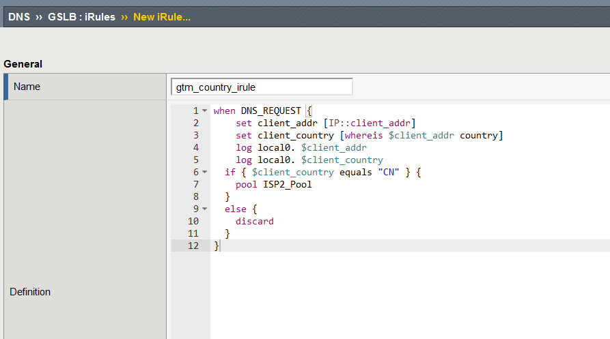Screen dimensions: 610x339
Task: Open the GSLB : iRules breadcrumb
Action: (81, 17)
